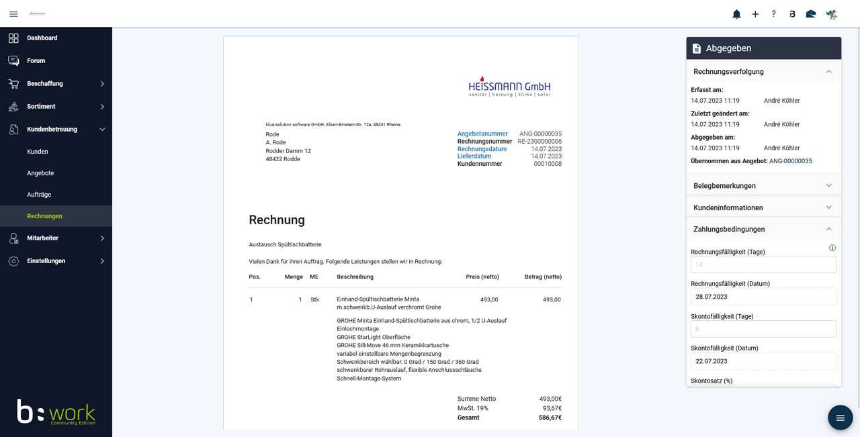Click the Rechnungsfälligkeit (Tage) field

click(764, 264)
